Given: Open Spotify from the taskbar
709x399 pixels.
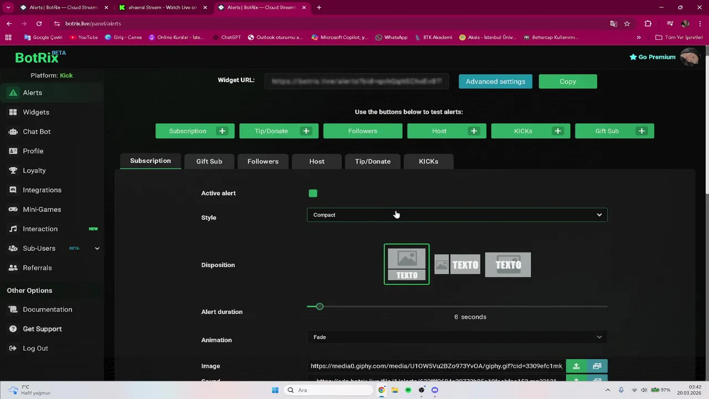Looking at the screenshot, I should point(408,390).
